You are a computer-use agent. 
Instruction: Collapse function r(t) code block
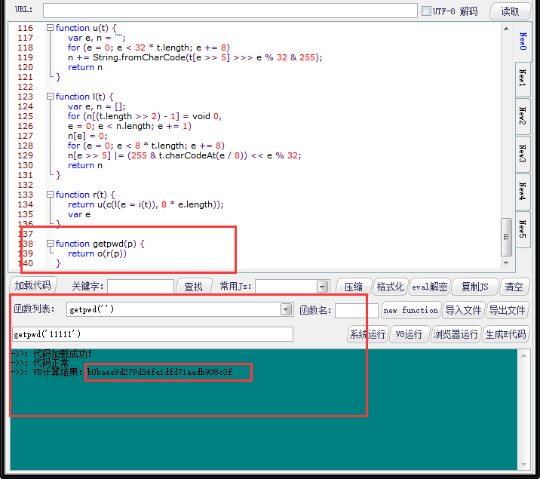coord(51,195)
